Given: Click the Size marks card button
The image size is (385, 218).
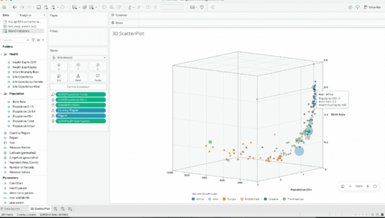Looking at the screenshot, I should coord(59,77).
